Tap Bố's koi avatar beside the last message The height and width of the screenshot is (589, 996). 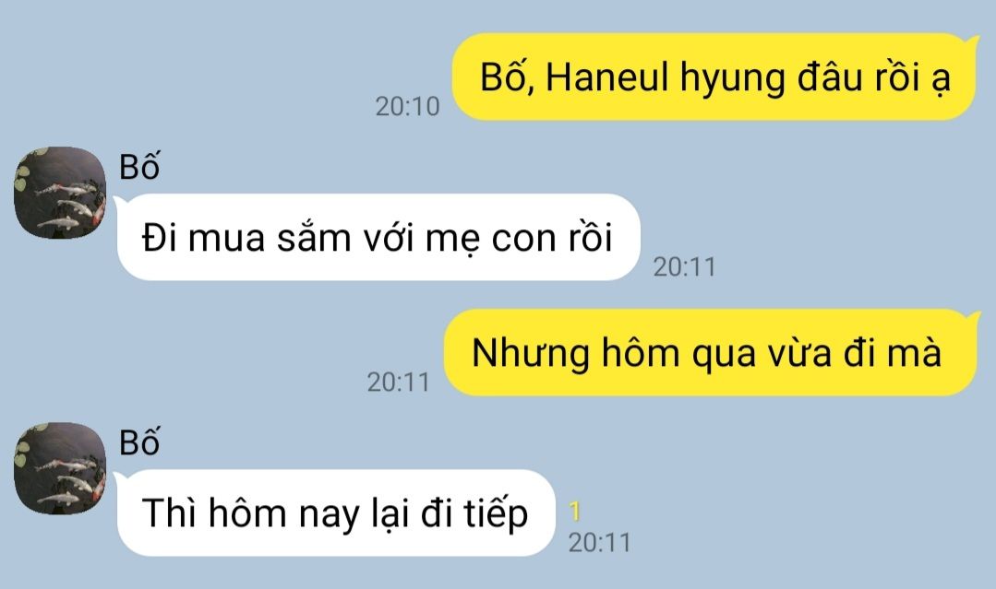(60, 468)
